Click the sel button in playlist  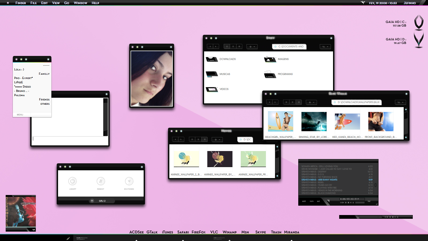[318, 201]
